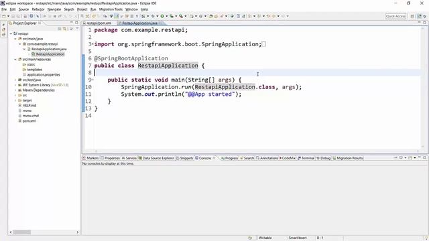Viewport: 429px width, 241px height.
Task: Open the File menu
Action: pyautogui.click(x=4, y=9)
